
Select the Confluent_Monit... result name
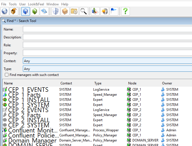[x=33, y=130]
